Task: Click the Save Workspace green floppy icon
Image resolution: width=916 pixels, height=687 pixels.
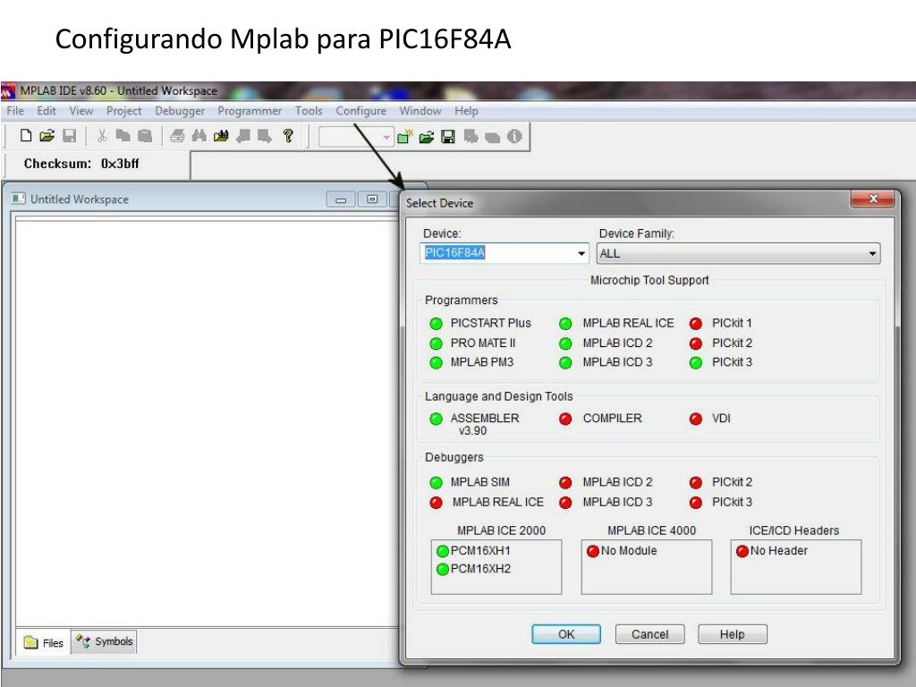Action: pos(448,137)
